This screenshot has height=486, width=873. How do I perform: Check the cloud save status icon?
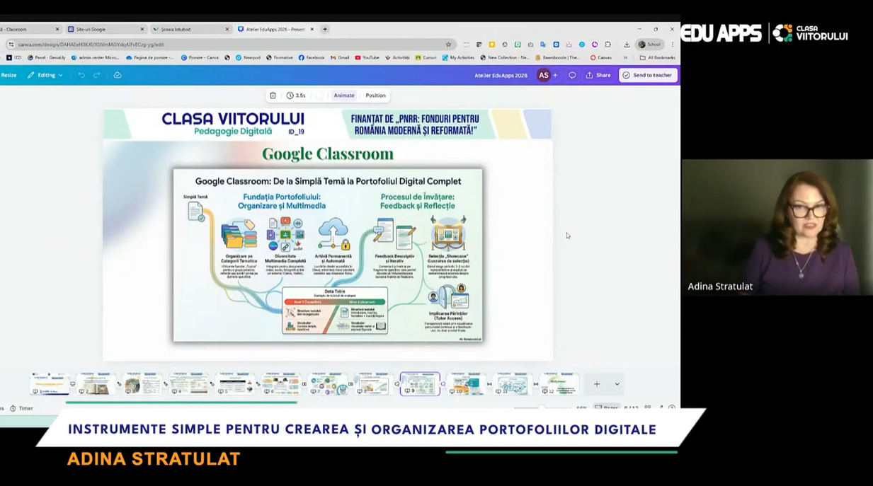pyautogui.click(x=118, y=75)
